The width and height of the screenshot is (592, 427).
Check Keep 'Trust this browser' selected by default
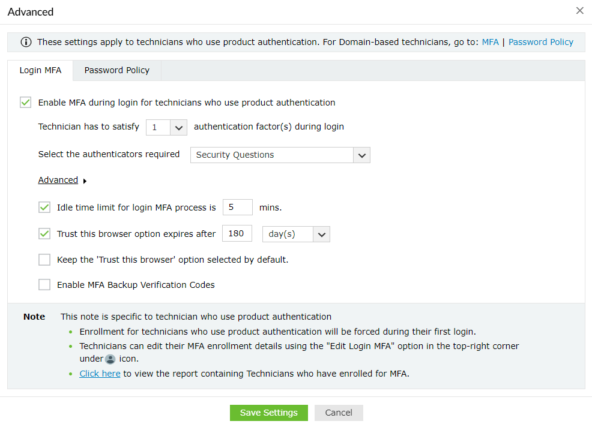[44, 260]
